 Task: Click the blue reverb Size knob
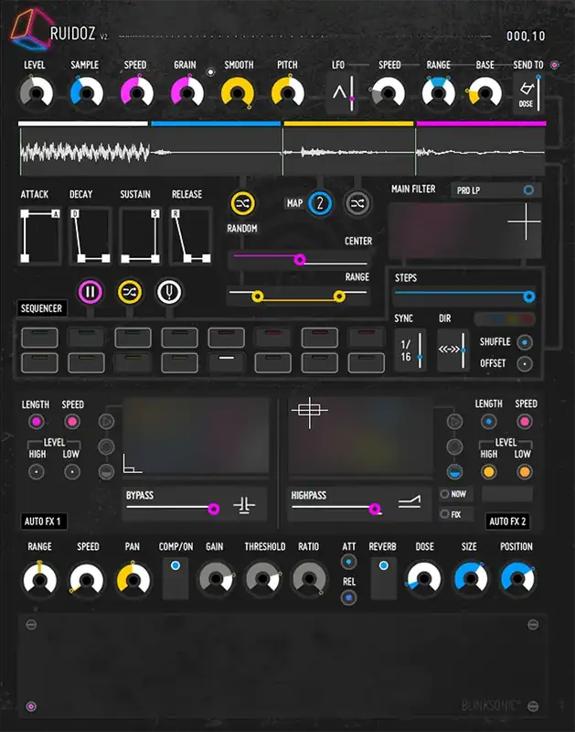(x=471, y=578)
